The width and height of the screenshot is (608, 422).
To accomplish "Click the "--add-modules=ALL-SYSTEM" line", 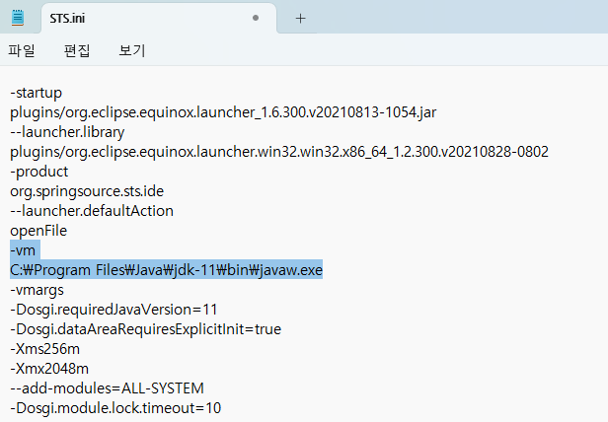I will pyautogui.click(x=107, y=388).
